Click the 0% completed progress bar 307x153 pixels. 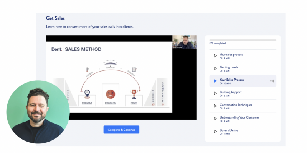tap(243, 40)
